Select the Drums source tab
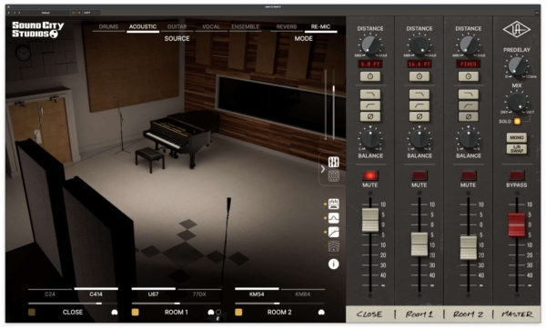 108,26
